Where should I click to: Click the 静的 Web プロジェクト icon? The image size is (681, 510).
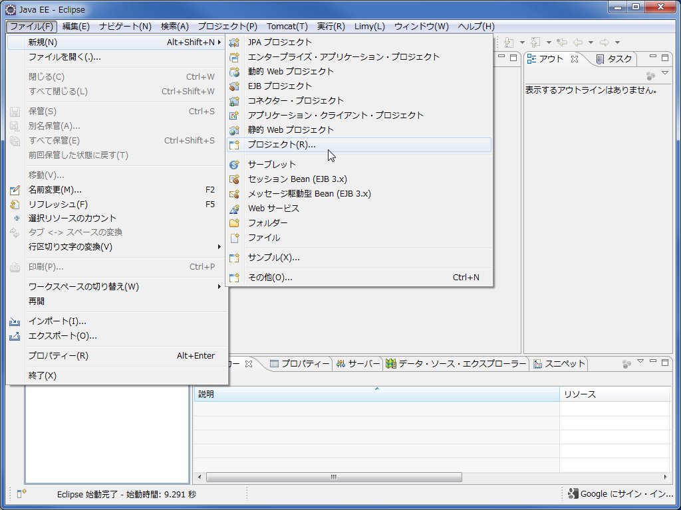(234, 129)
